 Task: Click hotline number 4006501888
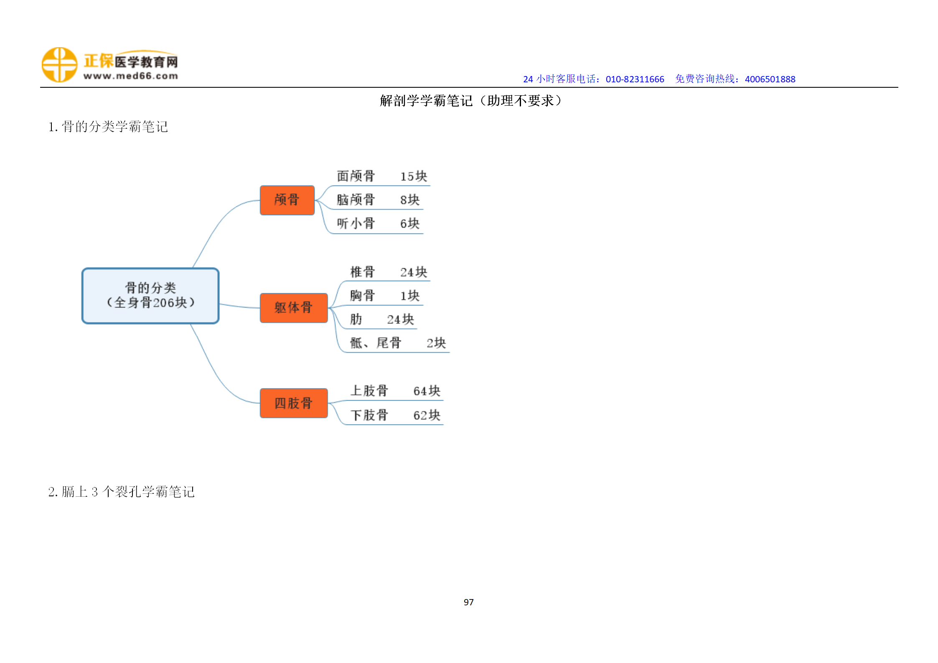(769, 79)
